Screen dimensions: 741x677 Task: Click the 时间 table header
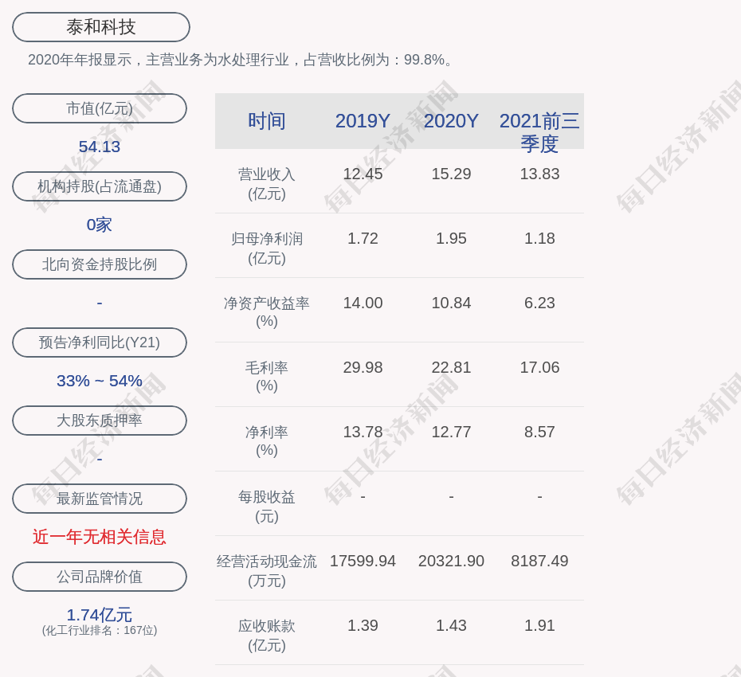[267, 121]
